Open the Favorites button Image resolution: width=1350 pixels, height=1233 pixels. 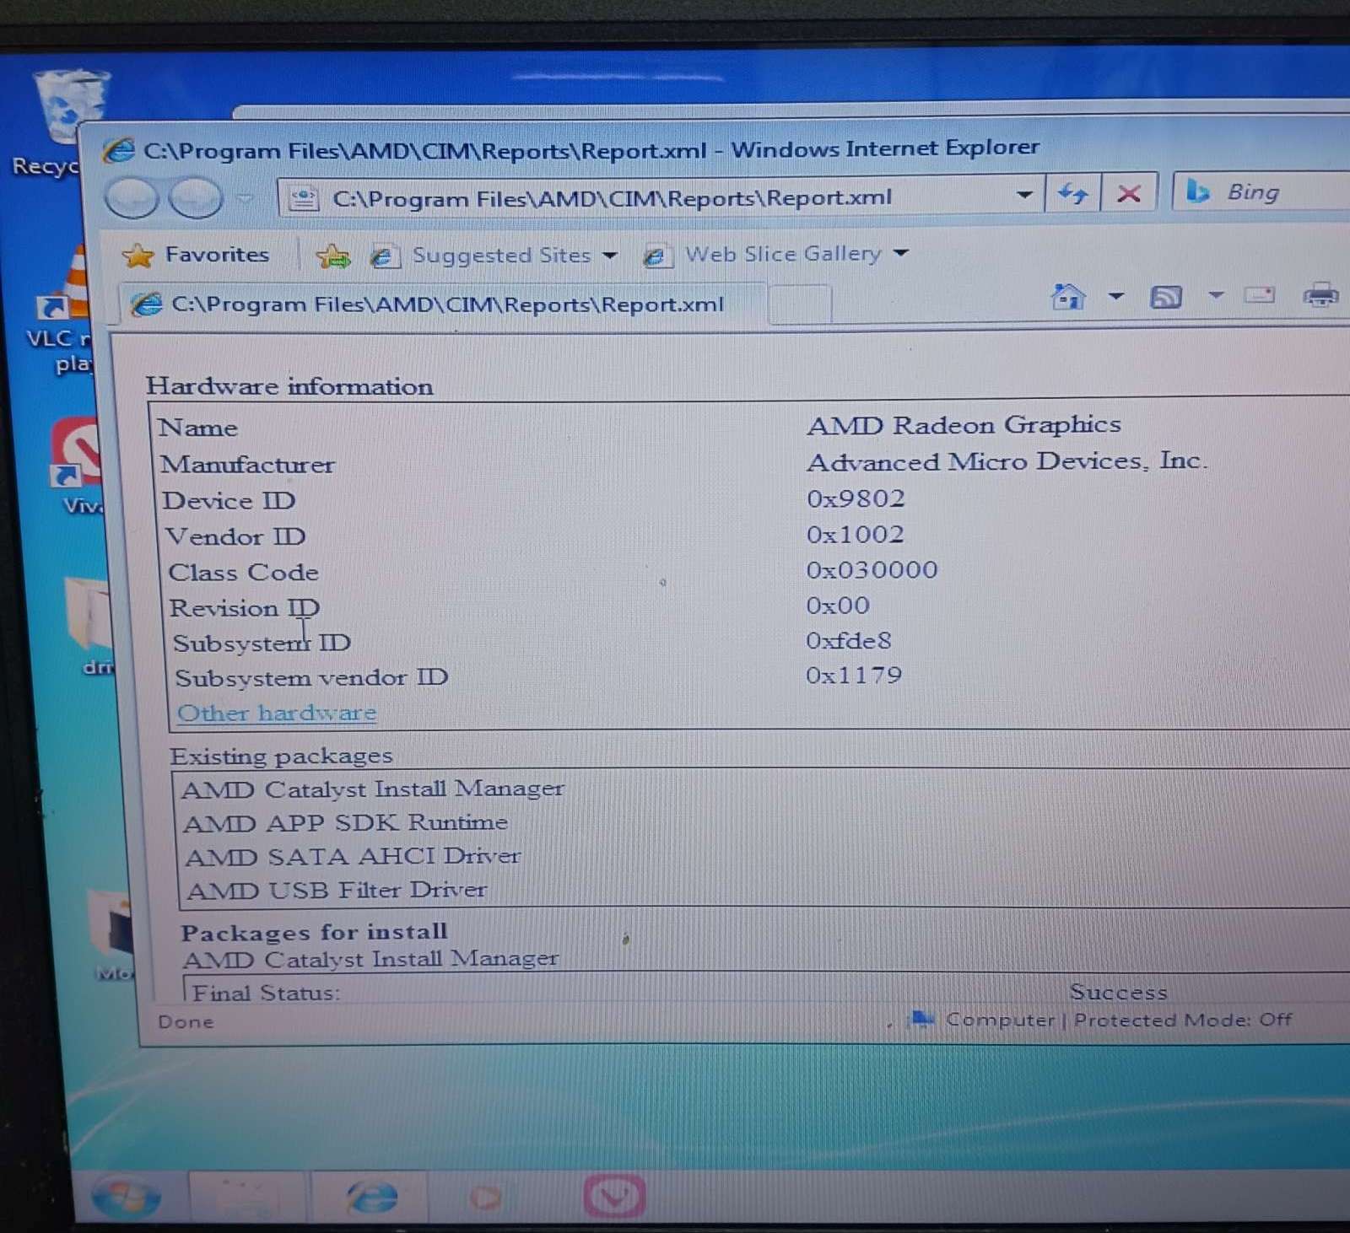pos(196,255)
